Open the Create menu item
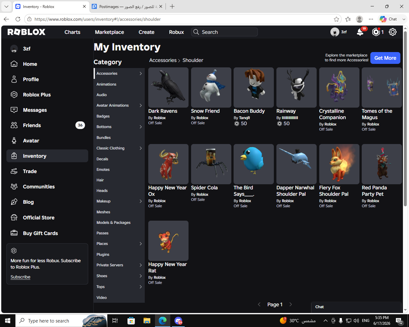The image size is (409, 327). [146, 32]
